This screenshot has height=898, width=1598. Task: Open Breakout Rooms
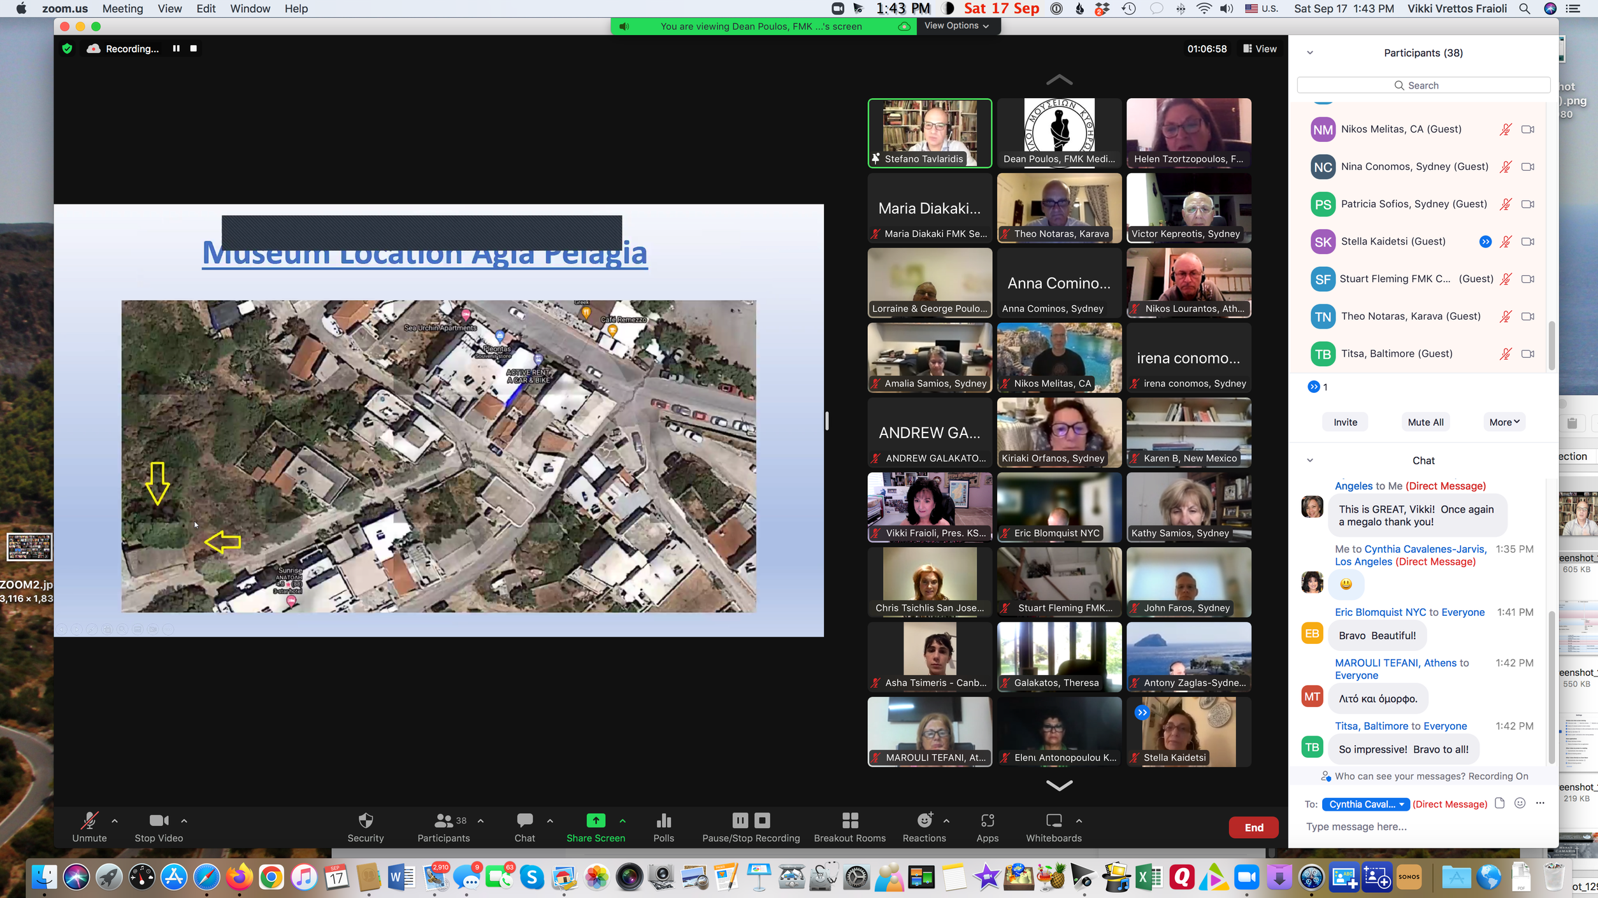coord(849,820)
